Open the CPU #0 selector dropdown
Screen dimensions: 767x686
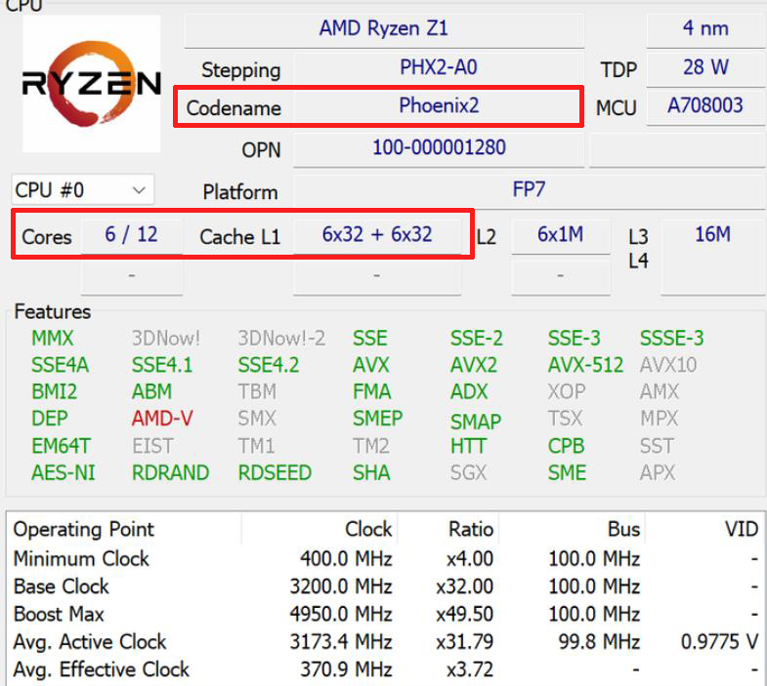(82, 189)
